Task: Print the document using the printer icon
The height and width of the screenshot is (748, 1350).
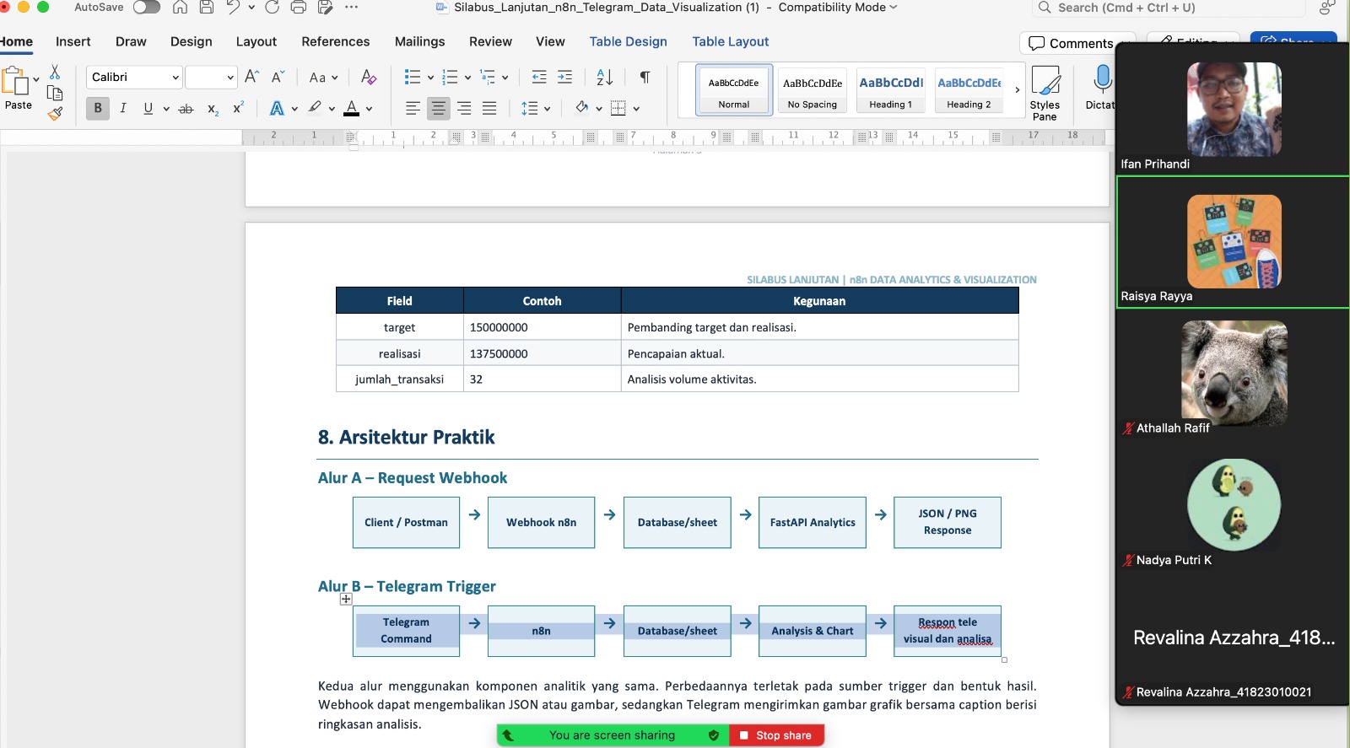Action: click(298, 8)
